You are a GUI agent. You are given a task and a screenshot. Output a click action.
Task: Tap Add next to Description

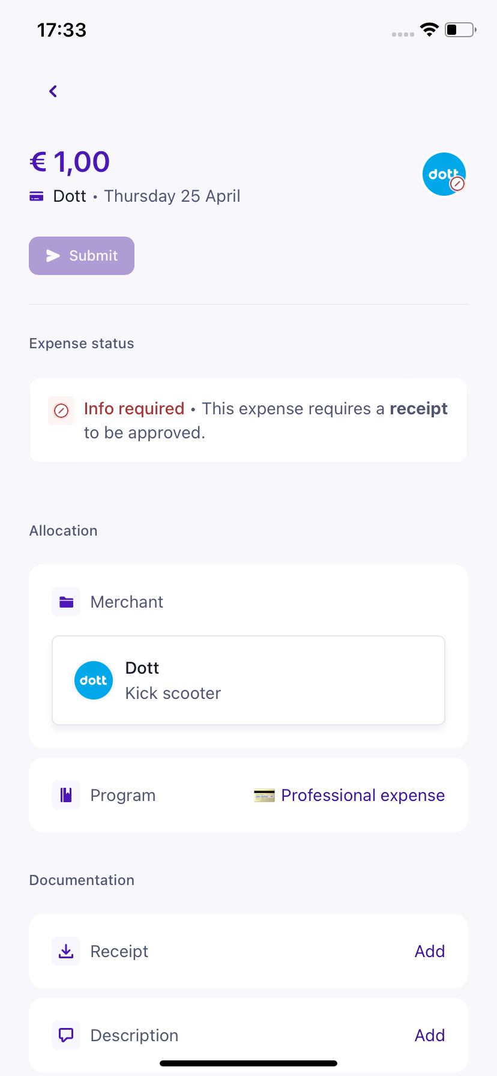430,1035
